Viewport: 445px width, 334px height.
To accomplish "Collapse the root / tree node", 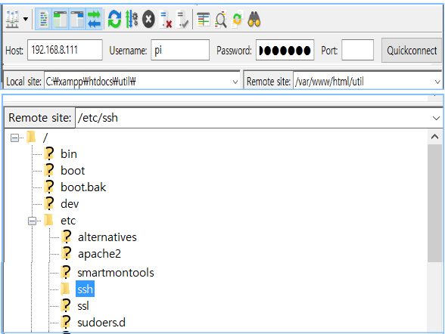I will [x=14, y=138].
